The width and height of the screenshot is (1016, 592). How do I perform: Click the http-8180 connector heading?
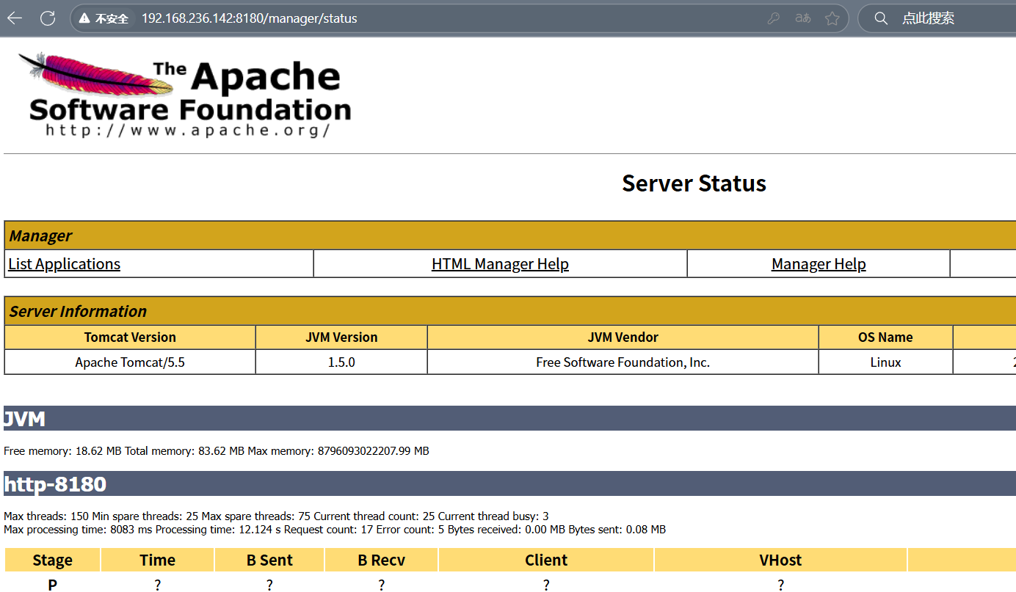pos(509,483)
